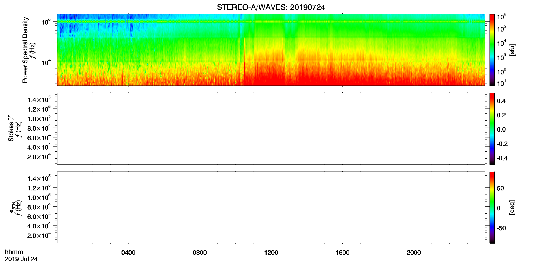Click the 0.2 Stokes V colorbar tick
542x279 pixels.
(x=501, y=115)
